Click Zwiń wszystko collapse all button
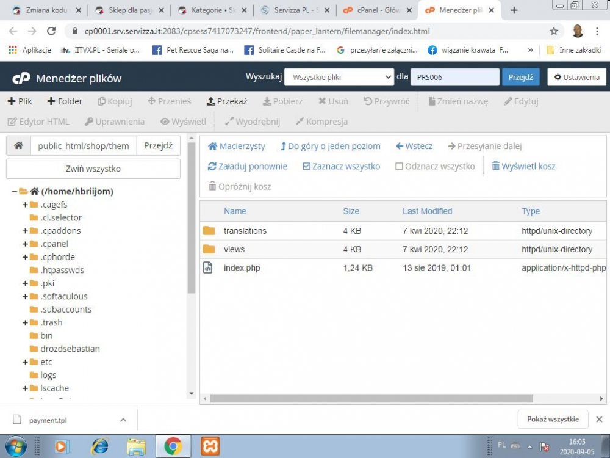This screenshot has height=458, width=610. pos(93,169)
